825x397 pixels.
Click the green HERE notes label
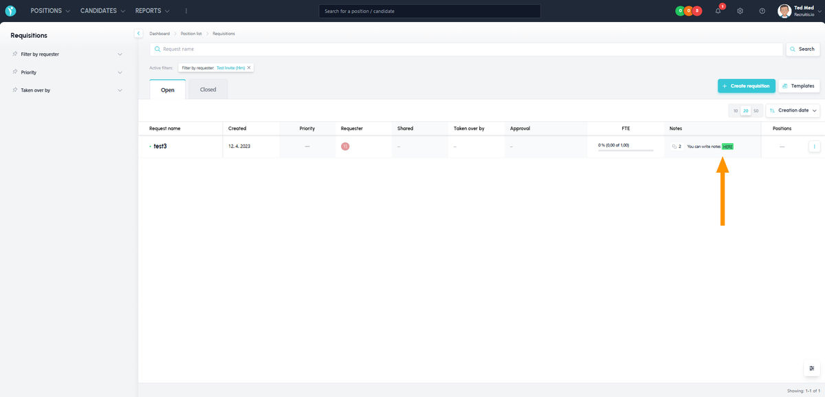click(728, 147)
